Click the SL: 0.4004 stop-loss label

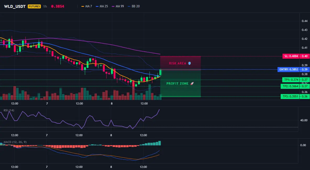(291, 56)
